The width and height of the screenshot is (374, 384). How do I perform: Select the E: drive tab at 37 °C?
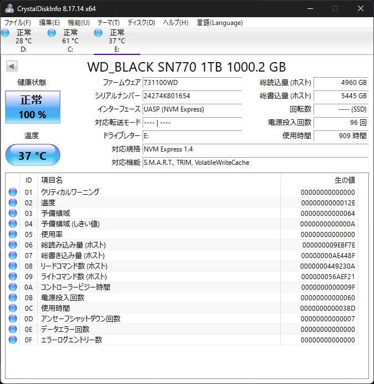click(x=117, y=41)
